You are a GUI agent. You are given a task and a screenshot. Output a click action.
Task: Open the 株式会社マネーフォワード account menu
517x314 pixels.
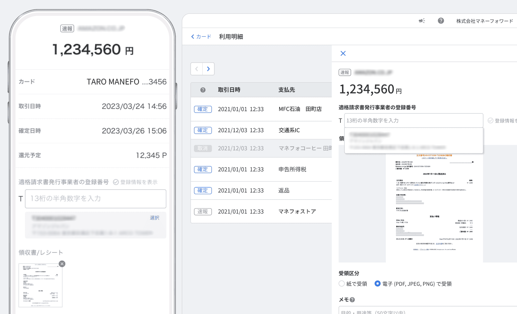pos(484,21)
